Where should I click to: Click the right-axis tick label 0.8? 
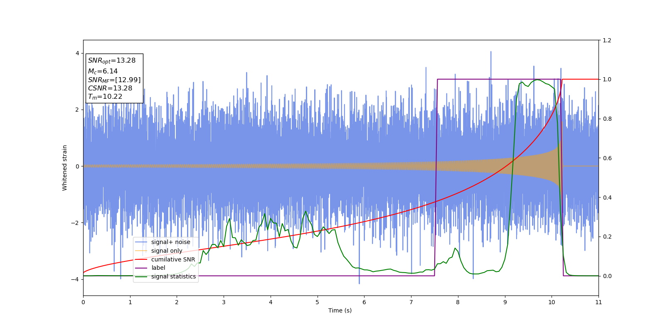607,119
